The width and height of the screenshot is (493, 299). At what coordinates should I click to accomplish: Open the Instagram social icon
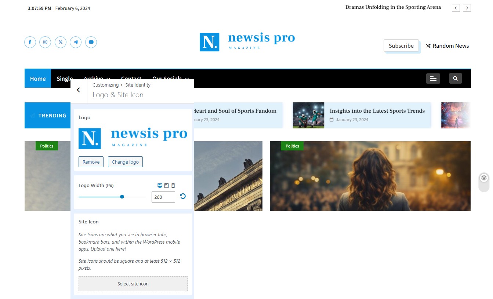tap(45, 42)
